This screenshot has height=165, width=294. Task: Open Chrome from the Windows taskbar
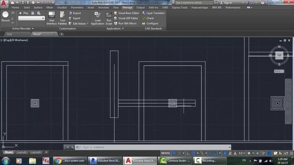(x=70, y=161)
